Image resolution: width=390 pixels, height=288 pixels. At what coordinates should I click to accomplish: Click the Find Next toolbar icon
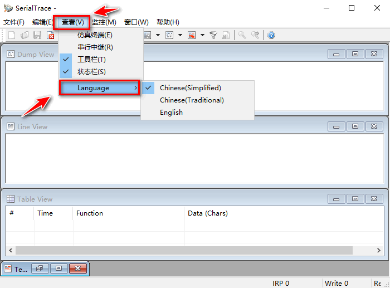255,35
